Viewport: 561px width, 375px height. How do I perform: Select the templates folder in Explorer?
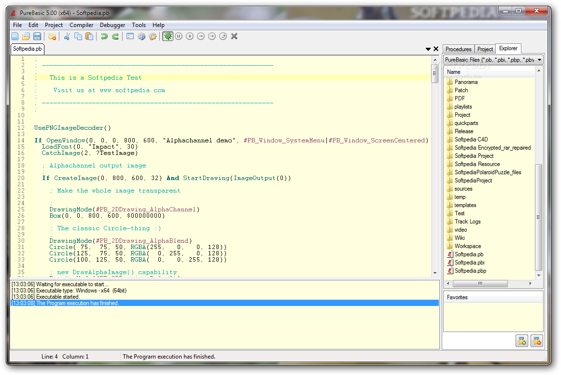click(465, 206)
